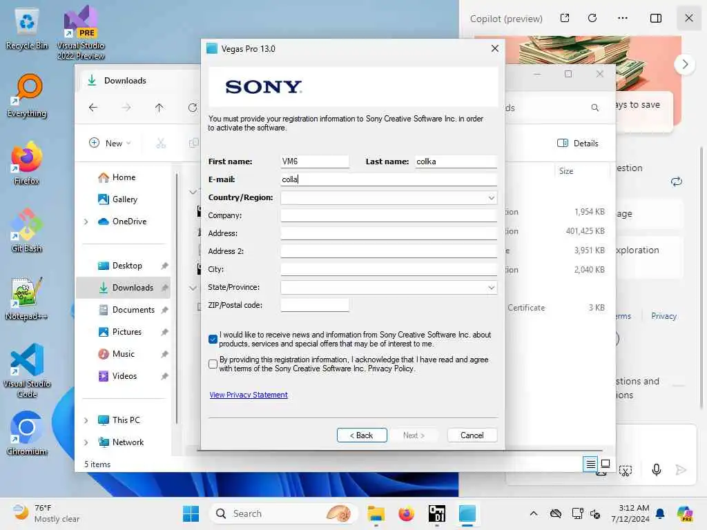Open the weather widget on taskbar
707x530 pixels.
click(46, 513)
